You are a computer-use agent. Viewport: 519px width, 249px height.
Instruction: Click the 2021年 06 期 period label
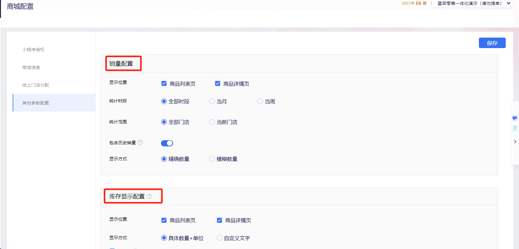coord(414,3)
